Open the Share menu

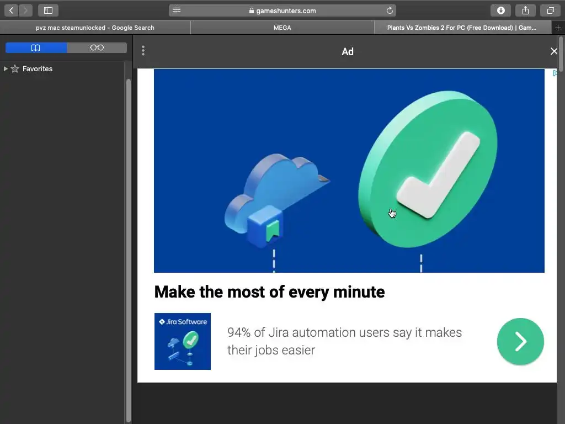525,10
